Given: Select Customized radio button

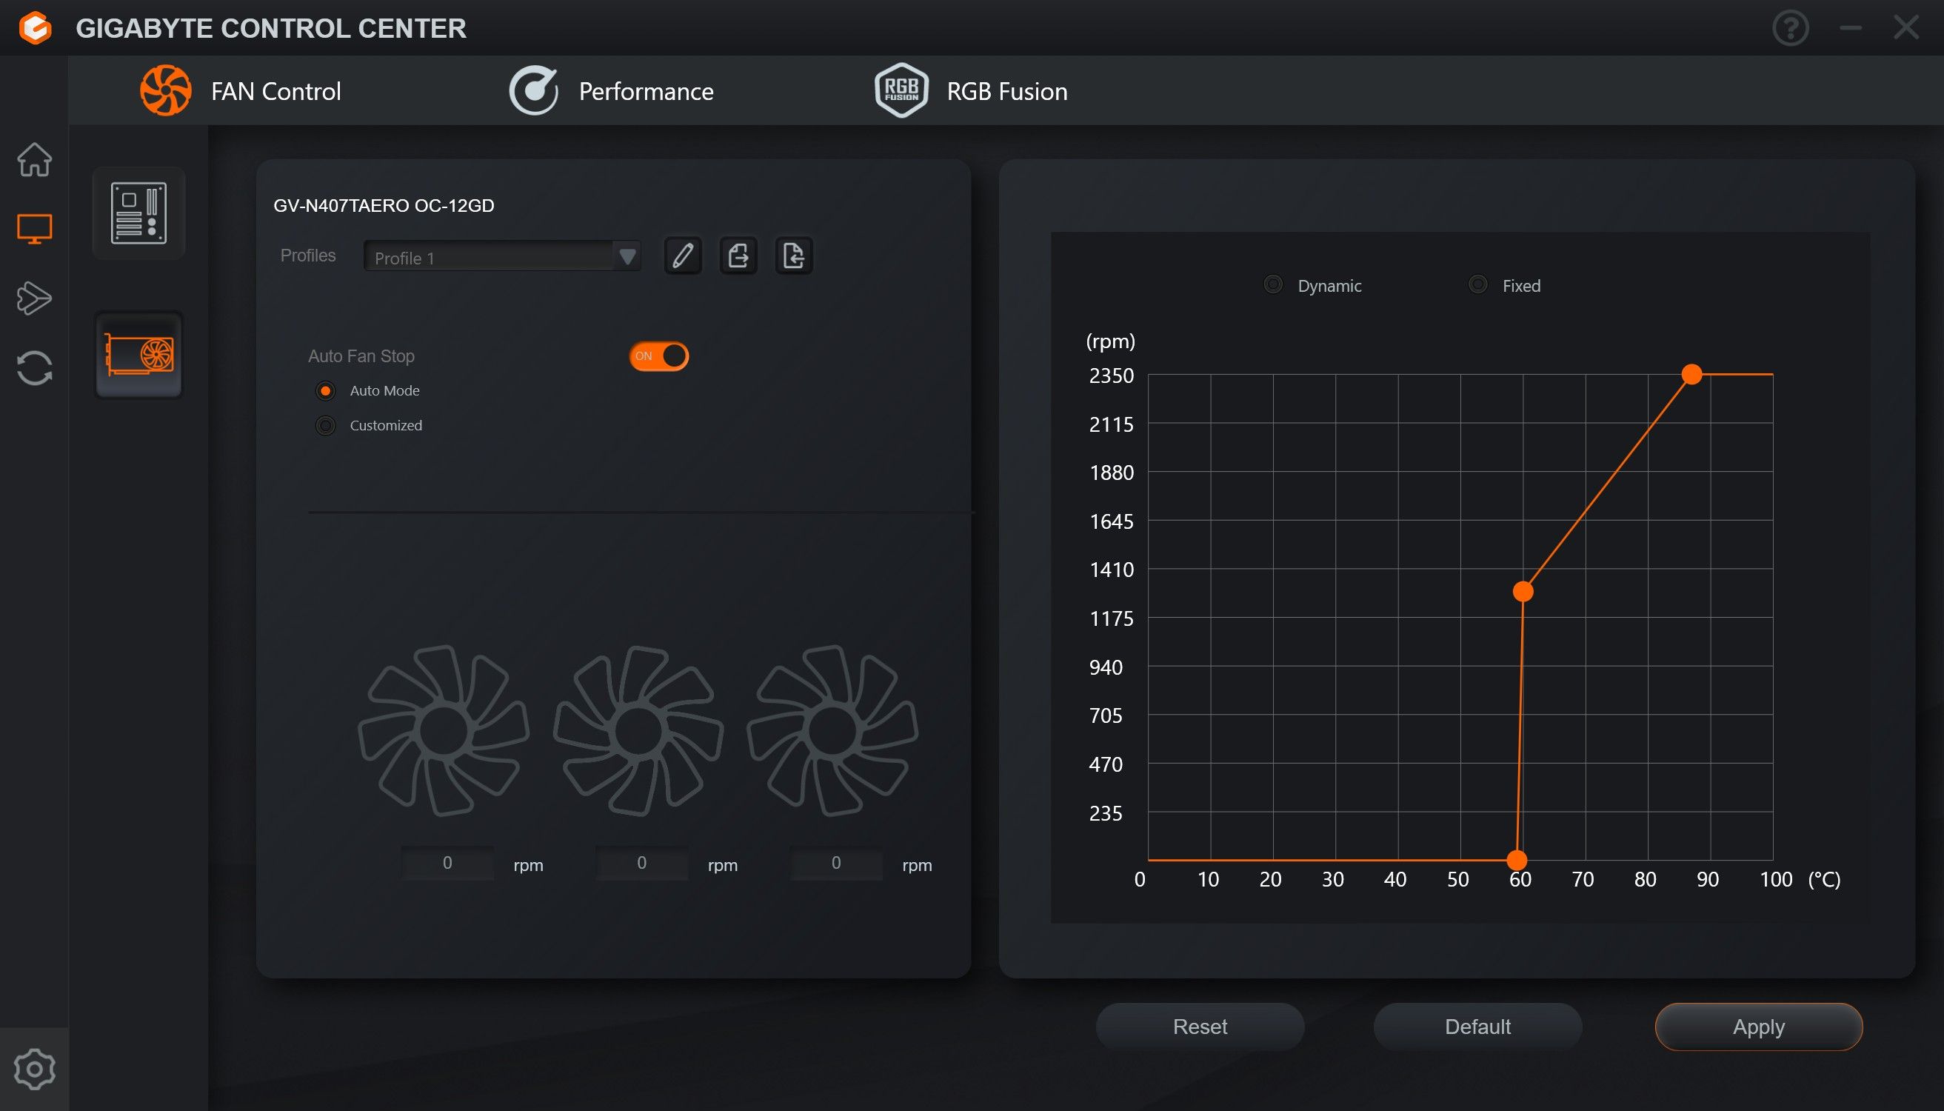Looking at the screenshot, I should click(x=326, y=426).
